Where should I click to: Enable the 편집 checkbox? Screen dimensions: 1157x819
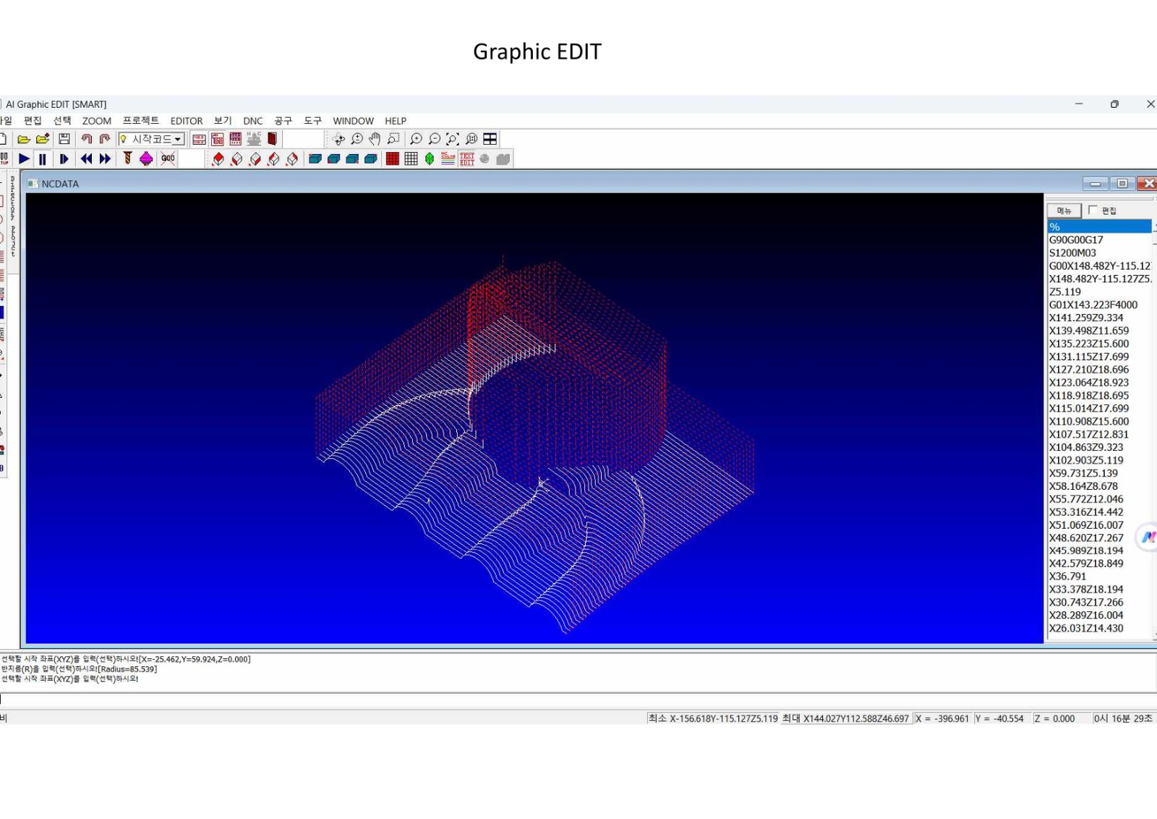pyautogui.click(x=1093, y=210)
